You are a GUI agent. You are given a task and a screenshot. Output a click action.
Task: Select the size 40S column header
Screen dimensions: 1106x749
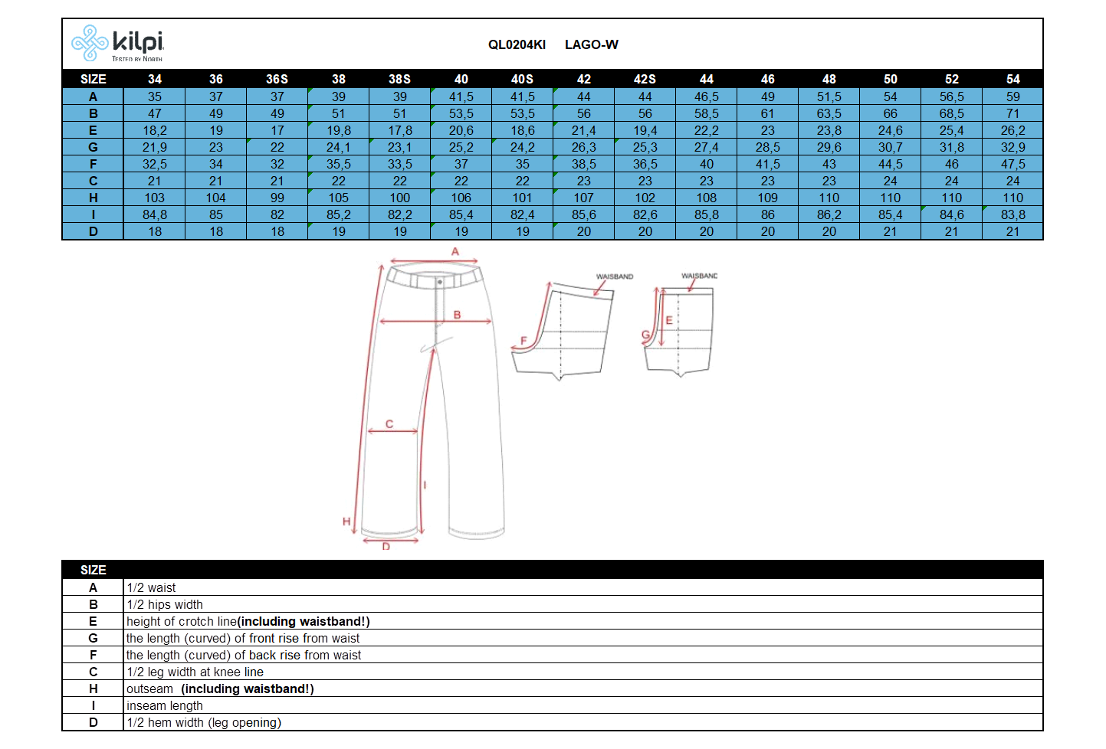coord(522,79)
